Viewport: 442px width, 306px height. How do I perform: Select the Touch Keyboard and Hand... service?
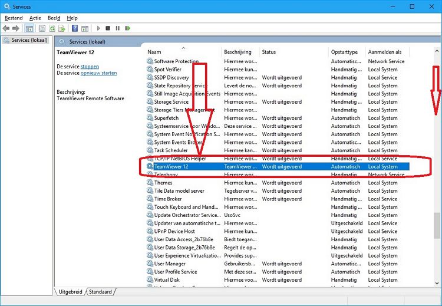(186, 207)
